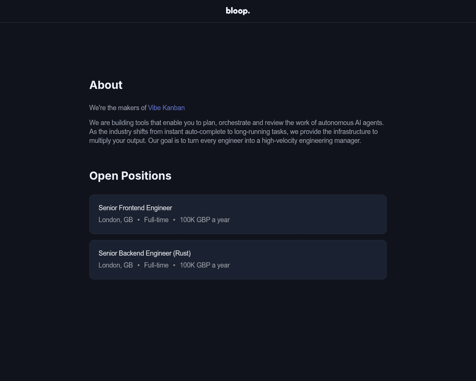The image size is (476, 381).
Task: Click Full-time label in Frontend Engineer card
Action: 156,220
